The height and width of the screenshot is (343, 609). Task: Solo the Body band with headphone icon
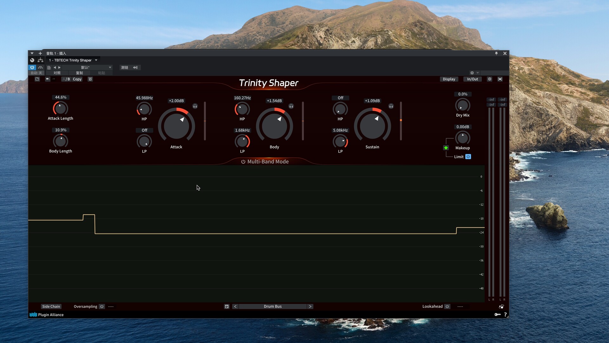291,106
